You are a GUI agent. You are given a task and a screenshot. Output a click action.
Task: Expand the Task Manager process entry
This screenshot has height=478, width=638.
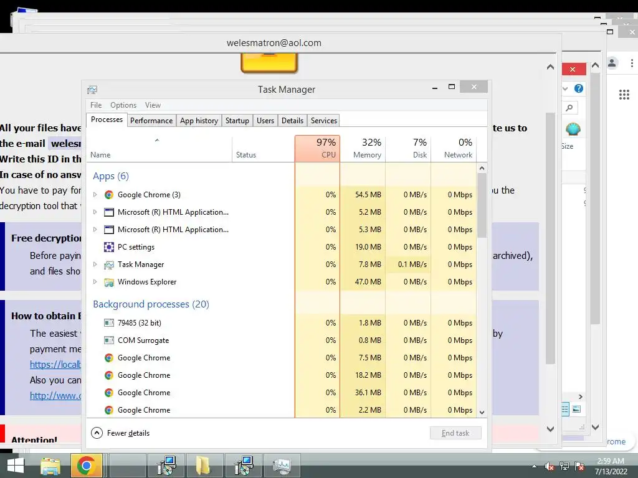click(95, 265)
